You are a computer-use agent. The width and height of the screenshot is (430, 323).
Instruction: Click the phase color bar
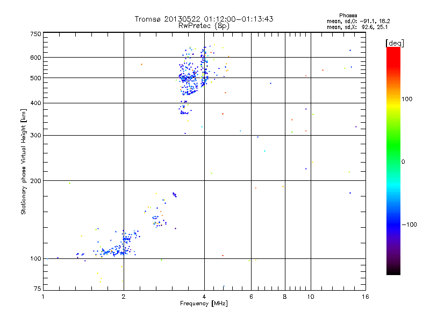(x=393, y=161)
